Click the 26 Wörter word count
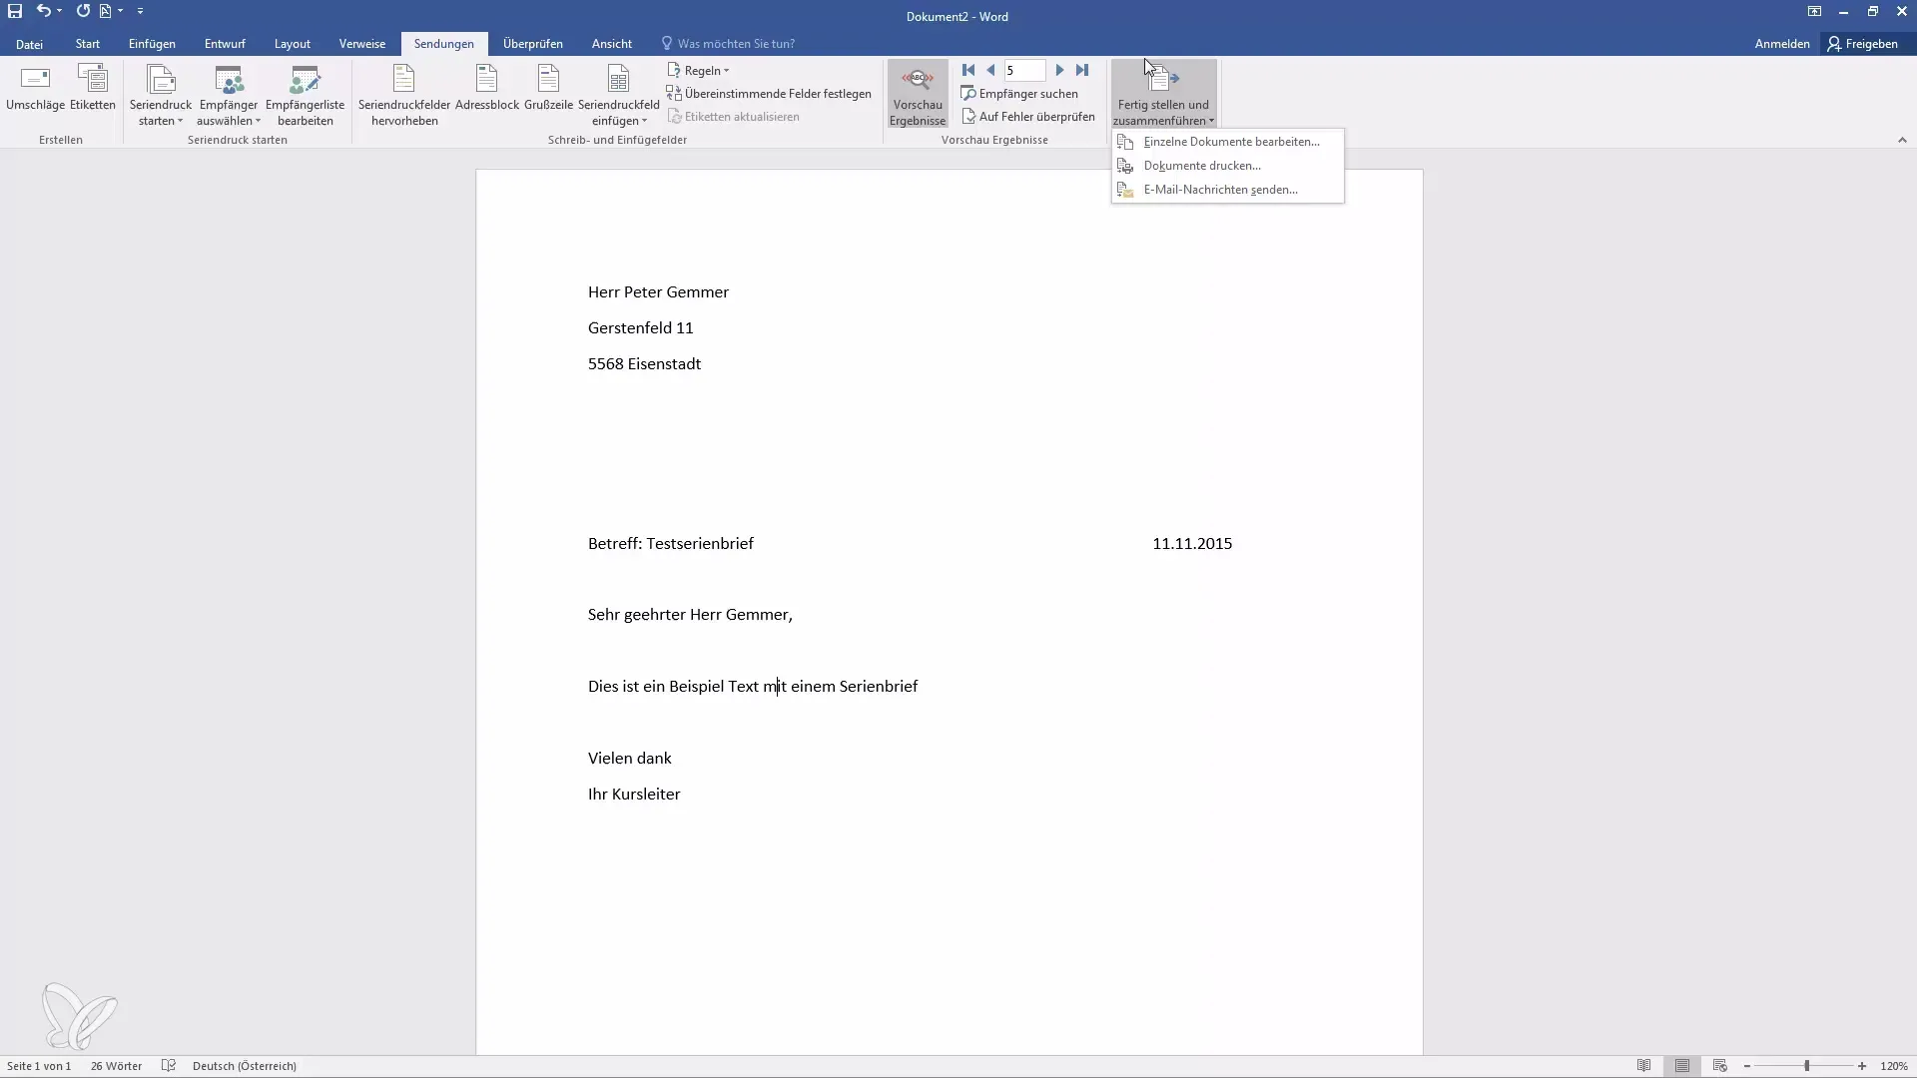The image size is (1917, 1078). (116, 1066)
